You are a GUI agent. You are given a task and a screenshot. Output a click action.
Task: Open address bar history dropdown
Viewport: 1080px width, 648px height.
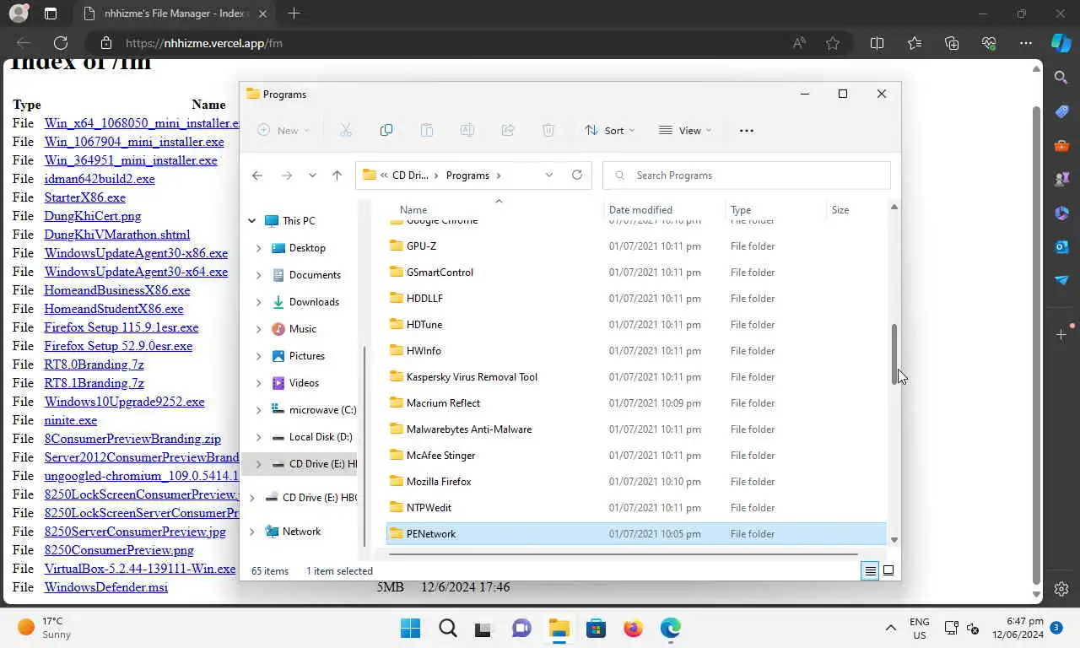click(x=549, y=175)
